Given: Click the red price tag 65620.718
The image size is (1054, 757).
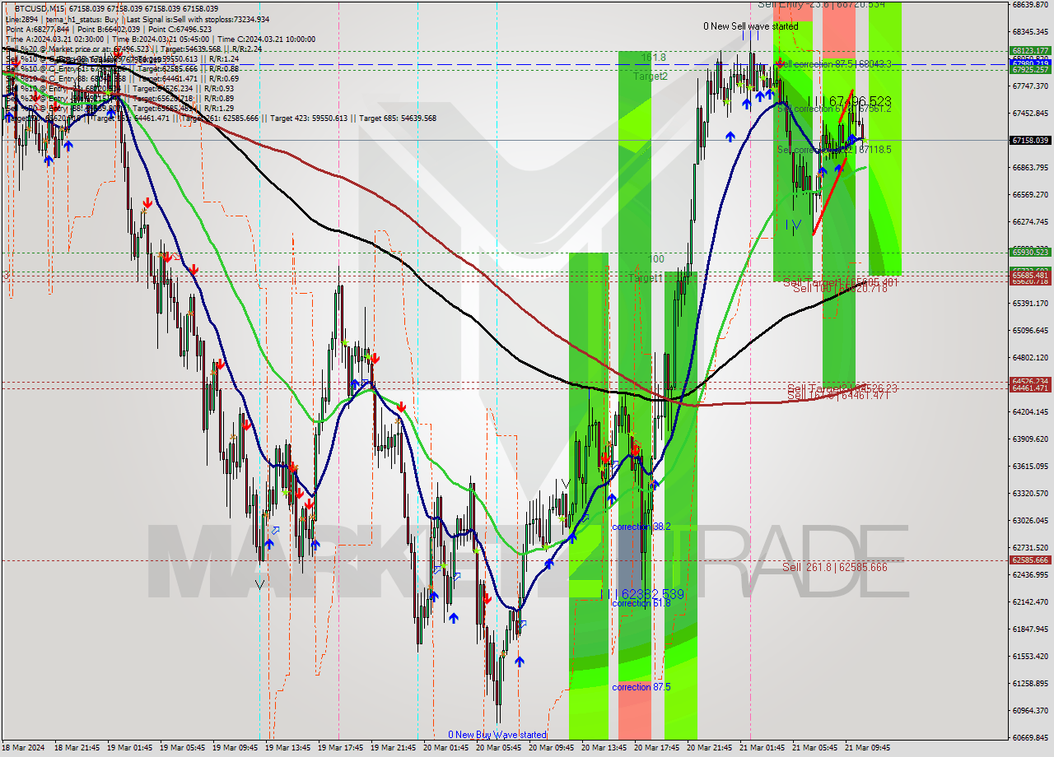Looking at the screenshot, I should pos(1030,281).
